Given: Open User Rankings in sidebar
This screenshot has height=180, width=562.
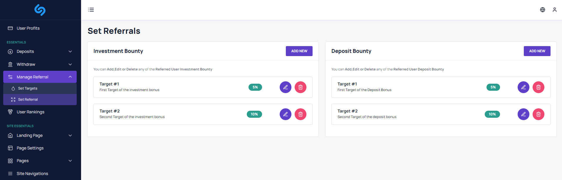Looking at the screenshot, I should click(30, 112).
